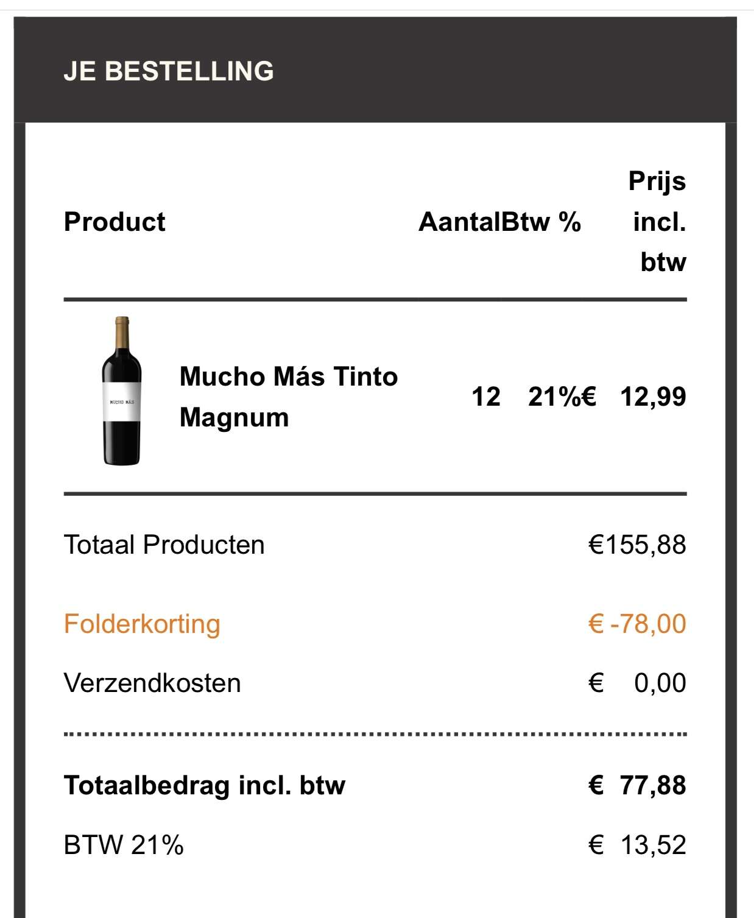Select the VAT amount € 13,52
This screenshot has height=918, width=754.
(x=637, y=845)
